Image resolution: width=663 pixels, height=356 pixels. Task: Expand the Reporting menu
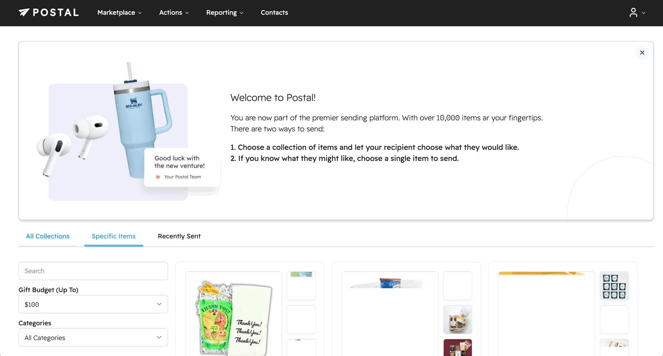pyautogui.click(x=224, y=12)
